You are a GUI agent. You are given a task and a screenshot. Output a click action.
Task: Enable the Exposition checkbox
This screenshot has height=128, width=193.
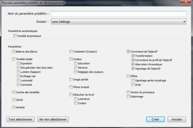(19, 63)
